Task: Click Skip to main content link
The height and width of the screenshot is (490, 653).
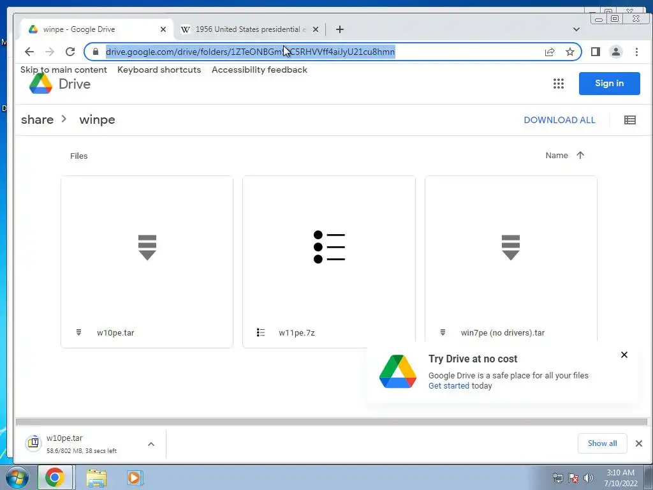Action: pos(64,70)
